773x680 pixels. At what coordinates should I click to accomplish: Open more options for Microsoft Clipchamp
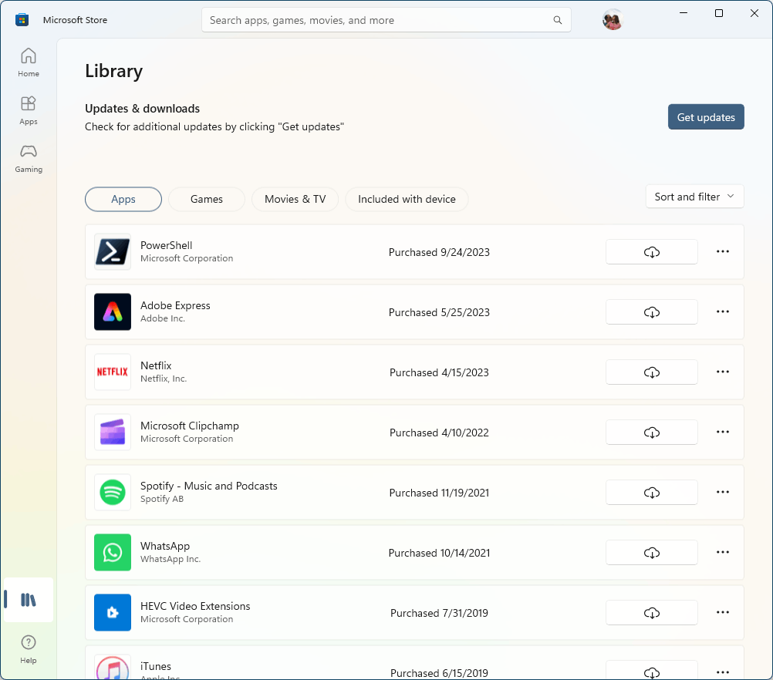(x=722, y=433)
